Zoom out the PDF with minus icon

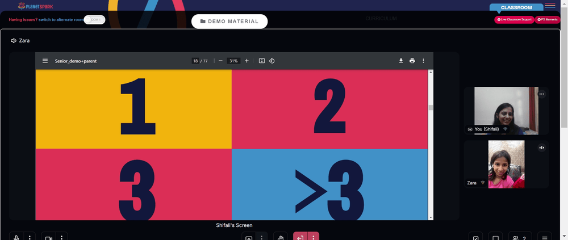click(x=220, y=61)
